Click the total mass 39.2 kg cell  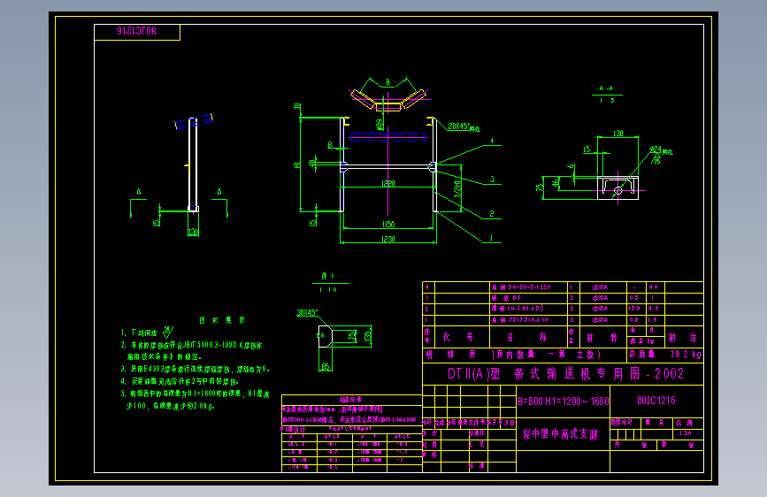tap(686, 354)
